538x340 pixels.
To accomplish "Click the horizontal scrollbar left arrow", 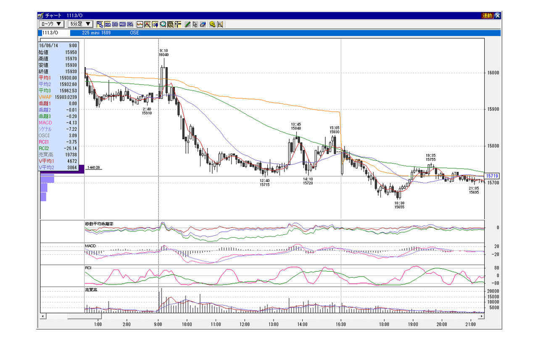I will [x=42, y=316].
